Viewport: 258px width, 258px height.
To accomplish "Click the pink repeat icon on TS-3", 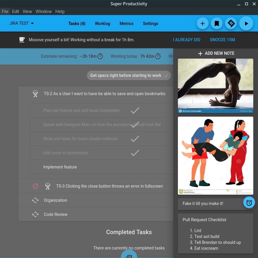I will click(35, 186).
